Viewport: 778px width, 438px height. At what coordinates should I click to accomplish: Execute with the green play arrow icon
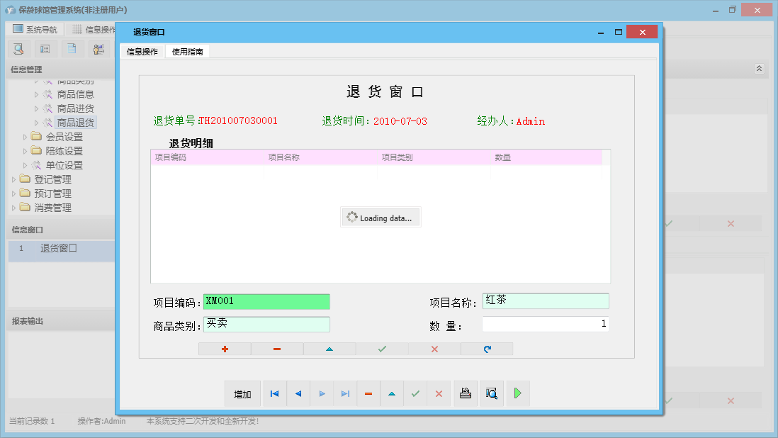[517, 393]
